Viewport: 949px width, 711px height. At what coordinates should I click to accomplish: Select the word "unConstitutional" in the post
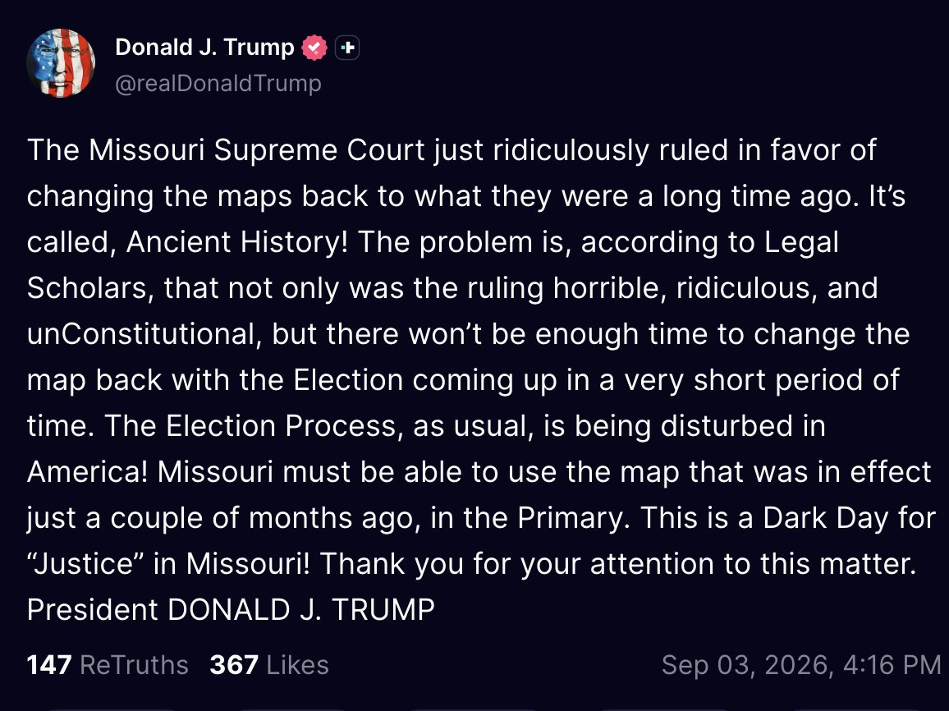144,334
